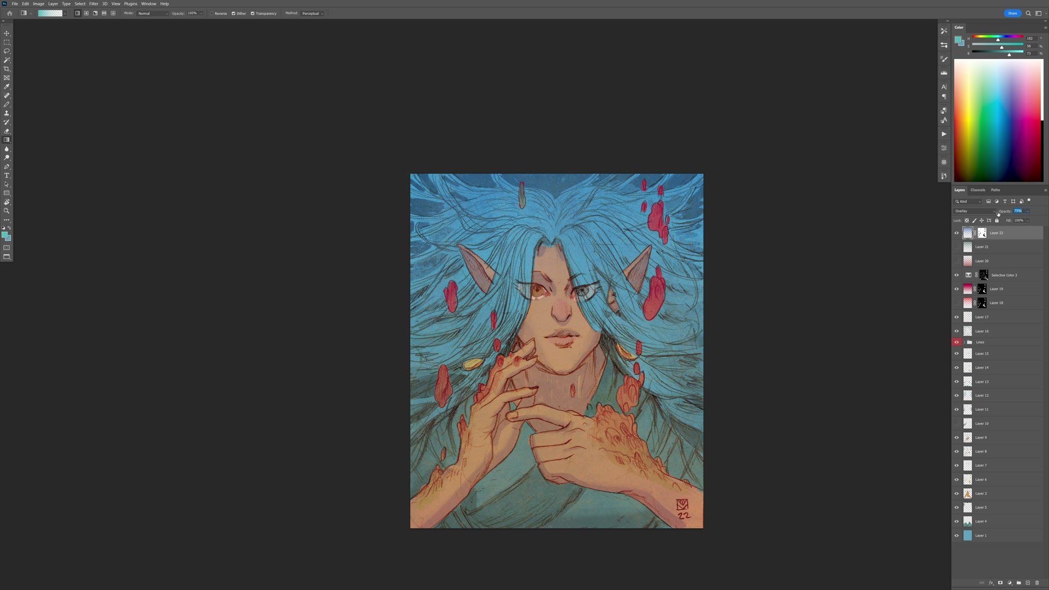Screen dimensions: 1049x590
Task: Select the Zoom tool in toolbar
Action: 7,211
